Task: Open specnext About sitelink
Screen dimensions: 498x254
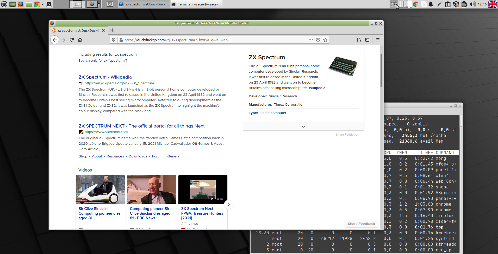Action: pyautogui.click(x=97, y=156)
